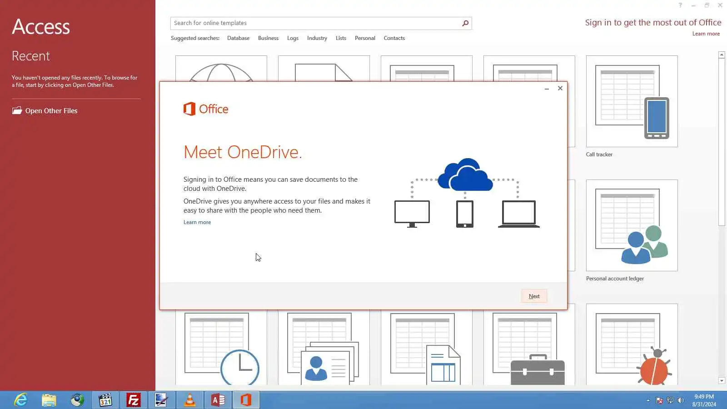
Task: Select the Industry suggested search
Action: pos(317,38)
